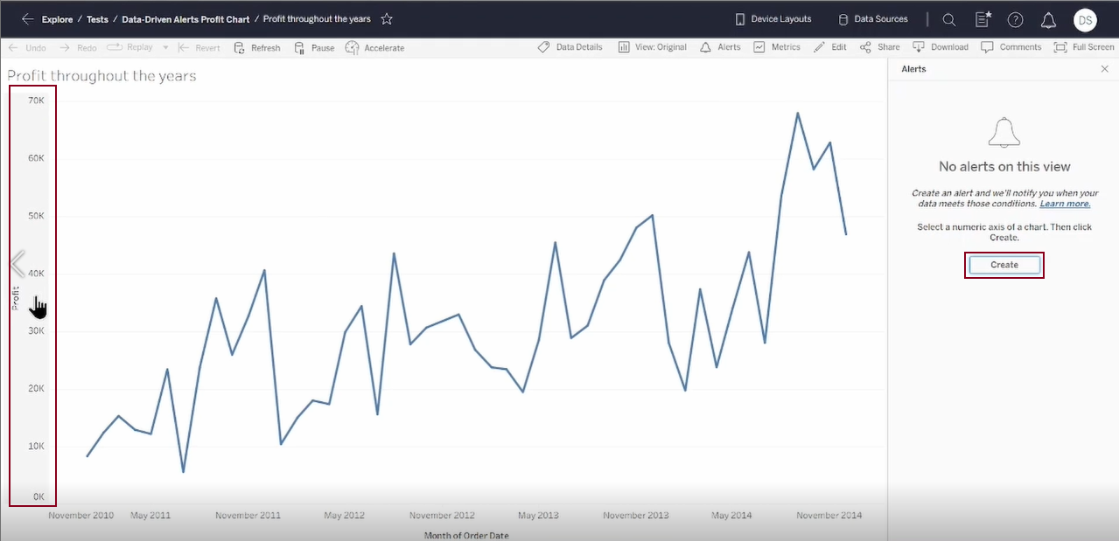Click the DS user avatar
The width and height of the screenshot is (1119, 541).
1085,19
